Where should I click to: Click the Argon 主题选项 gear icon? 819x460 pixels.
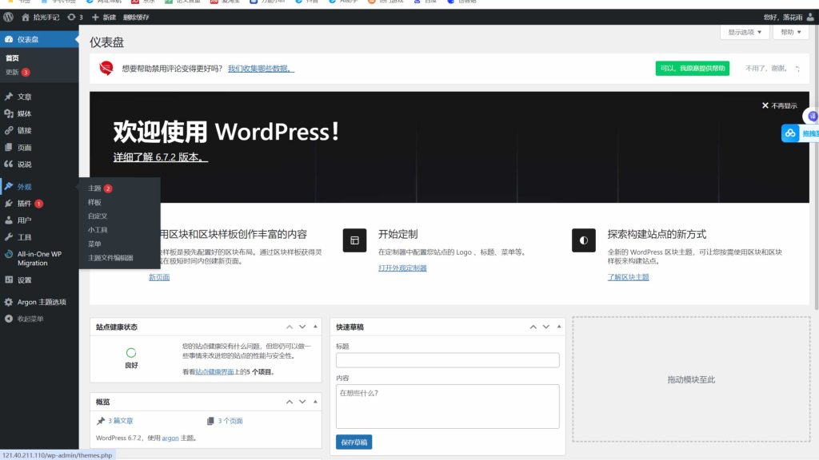pyautogui.click(x=9, y=302)
